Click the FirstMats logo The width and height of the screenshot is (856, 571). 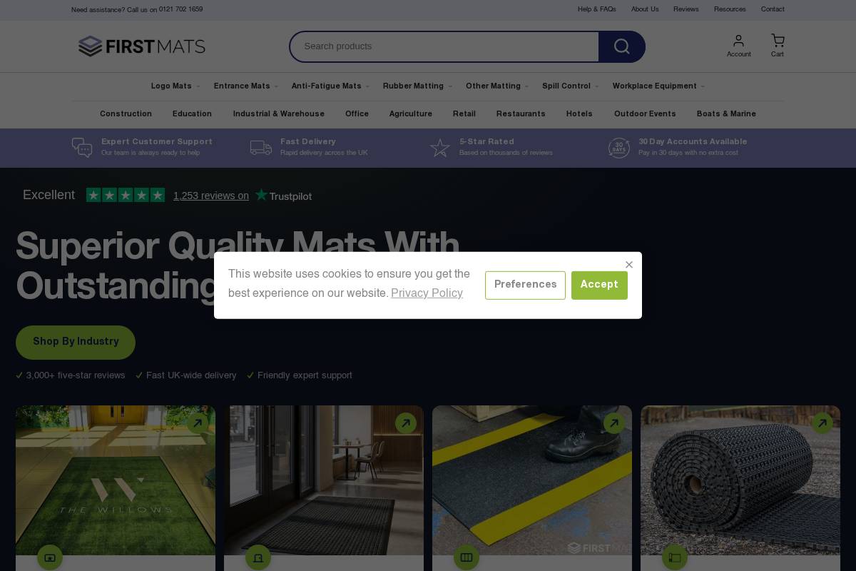141,46
